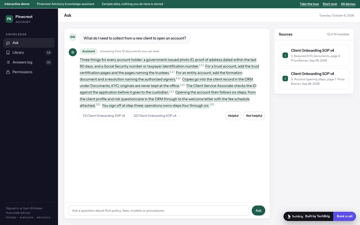Open the Answers log section
Screen dimensions: 360x225
29,62
